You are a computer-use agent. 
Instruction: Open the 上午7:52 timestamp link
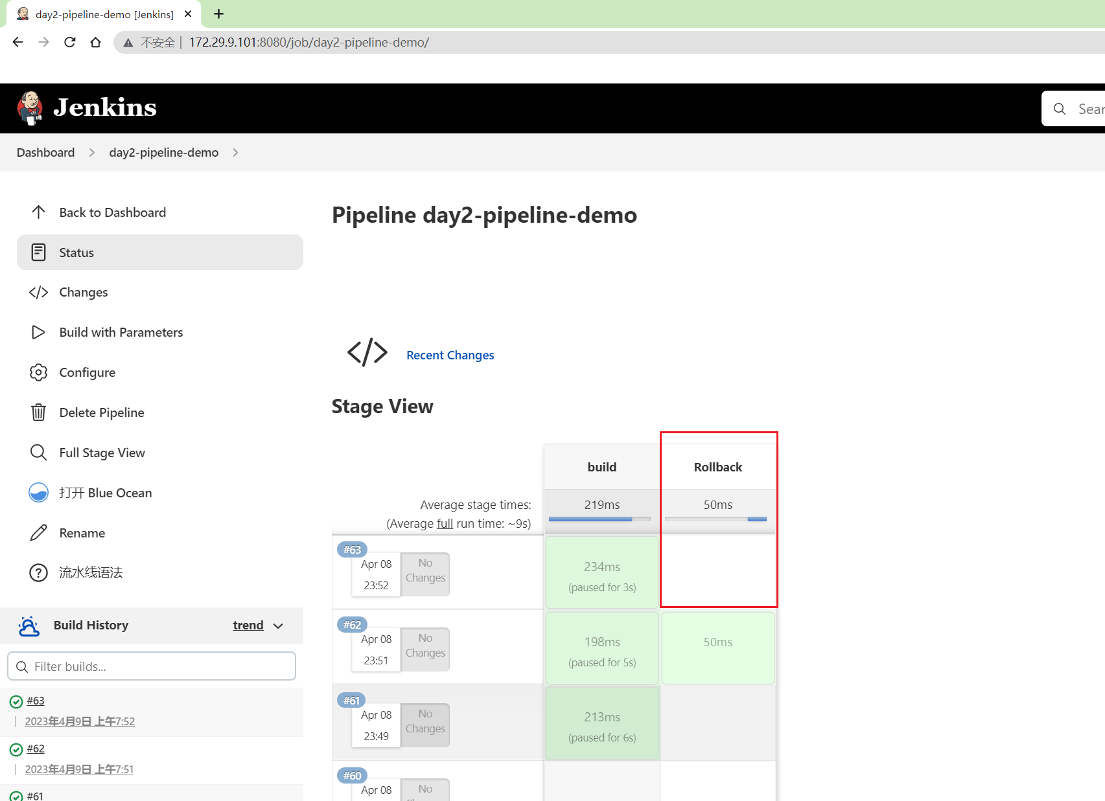(x=80, y=721)
